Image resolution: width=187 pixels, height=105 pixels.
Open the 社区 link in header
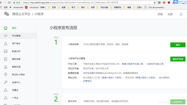tap(170, 14)
